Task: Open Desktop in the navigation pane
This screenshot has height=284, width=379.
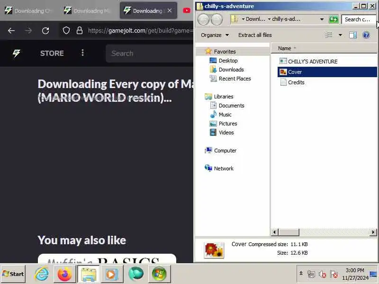Action: point(224,61)
